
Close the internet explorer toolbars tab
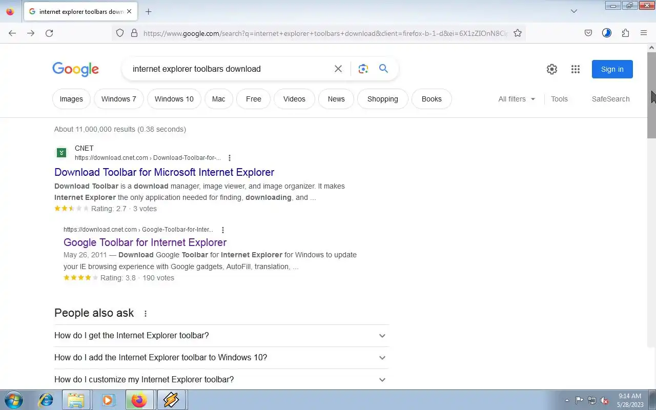[129, 11]
